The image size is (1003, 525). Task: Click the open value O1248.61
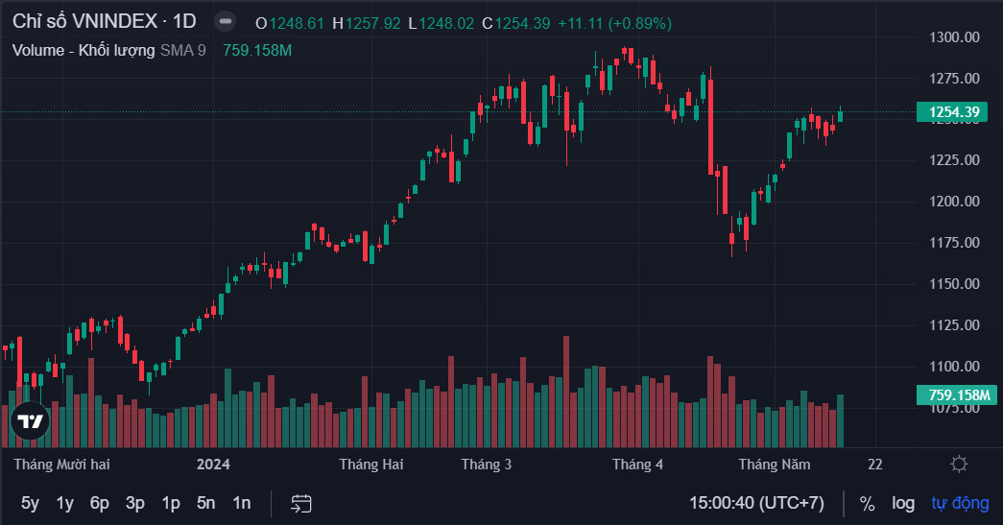[290, 24]
